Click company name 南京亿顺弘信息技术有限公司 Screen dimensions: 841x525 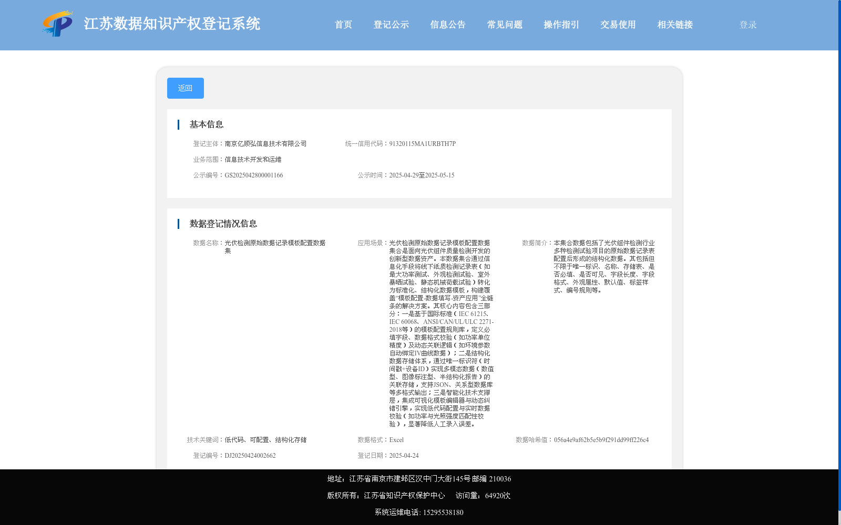coord(265,144)
